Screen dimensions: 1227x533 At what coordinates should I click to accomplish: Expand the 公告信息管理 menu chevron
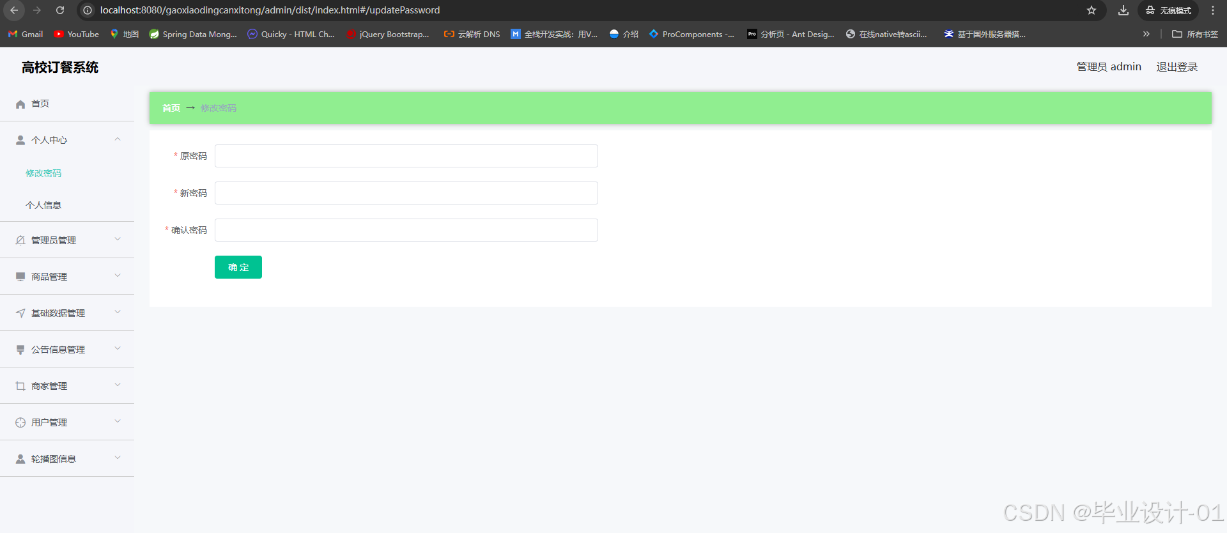pyautogui.click(x=118, y=348)
